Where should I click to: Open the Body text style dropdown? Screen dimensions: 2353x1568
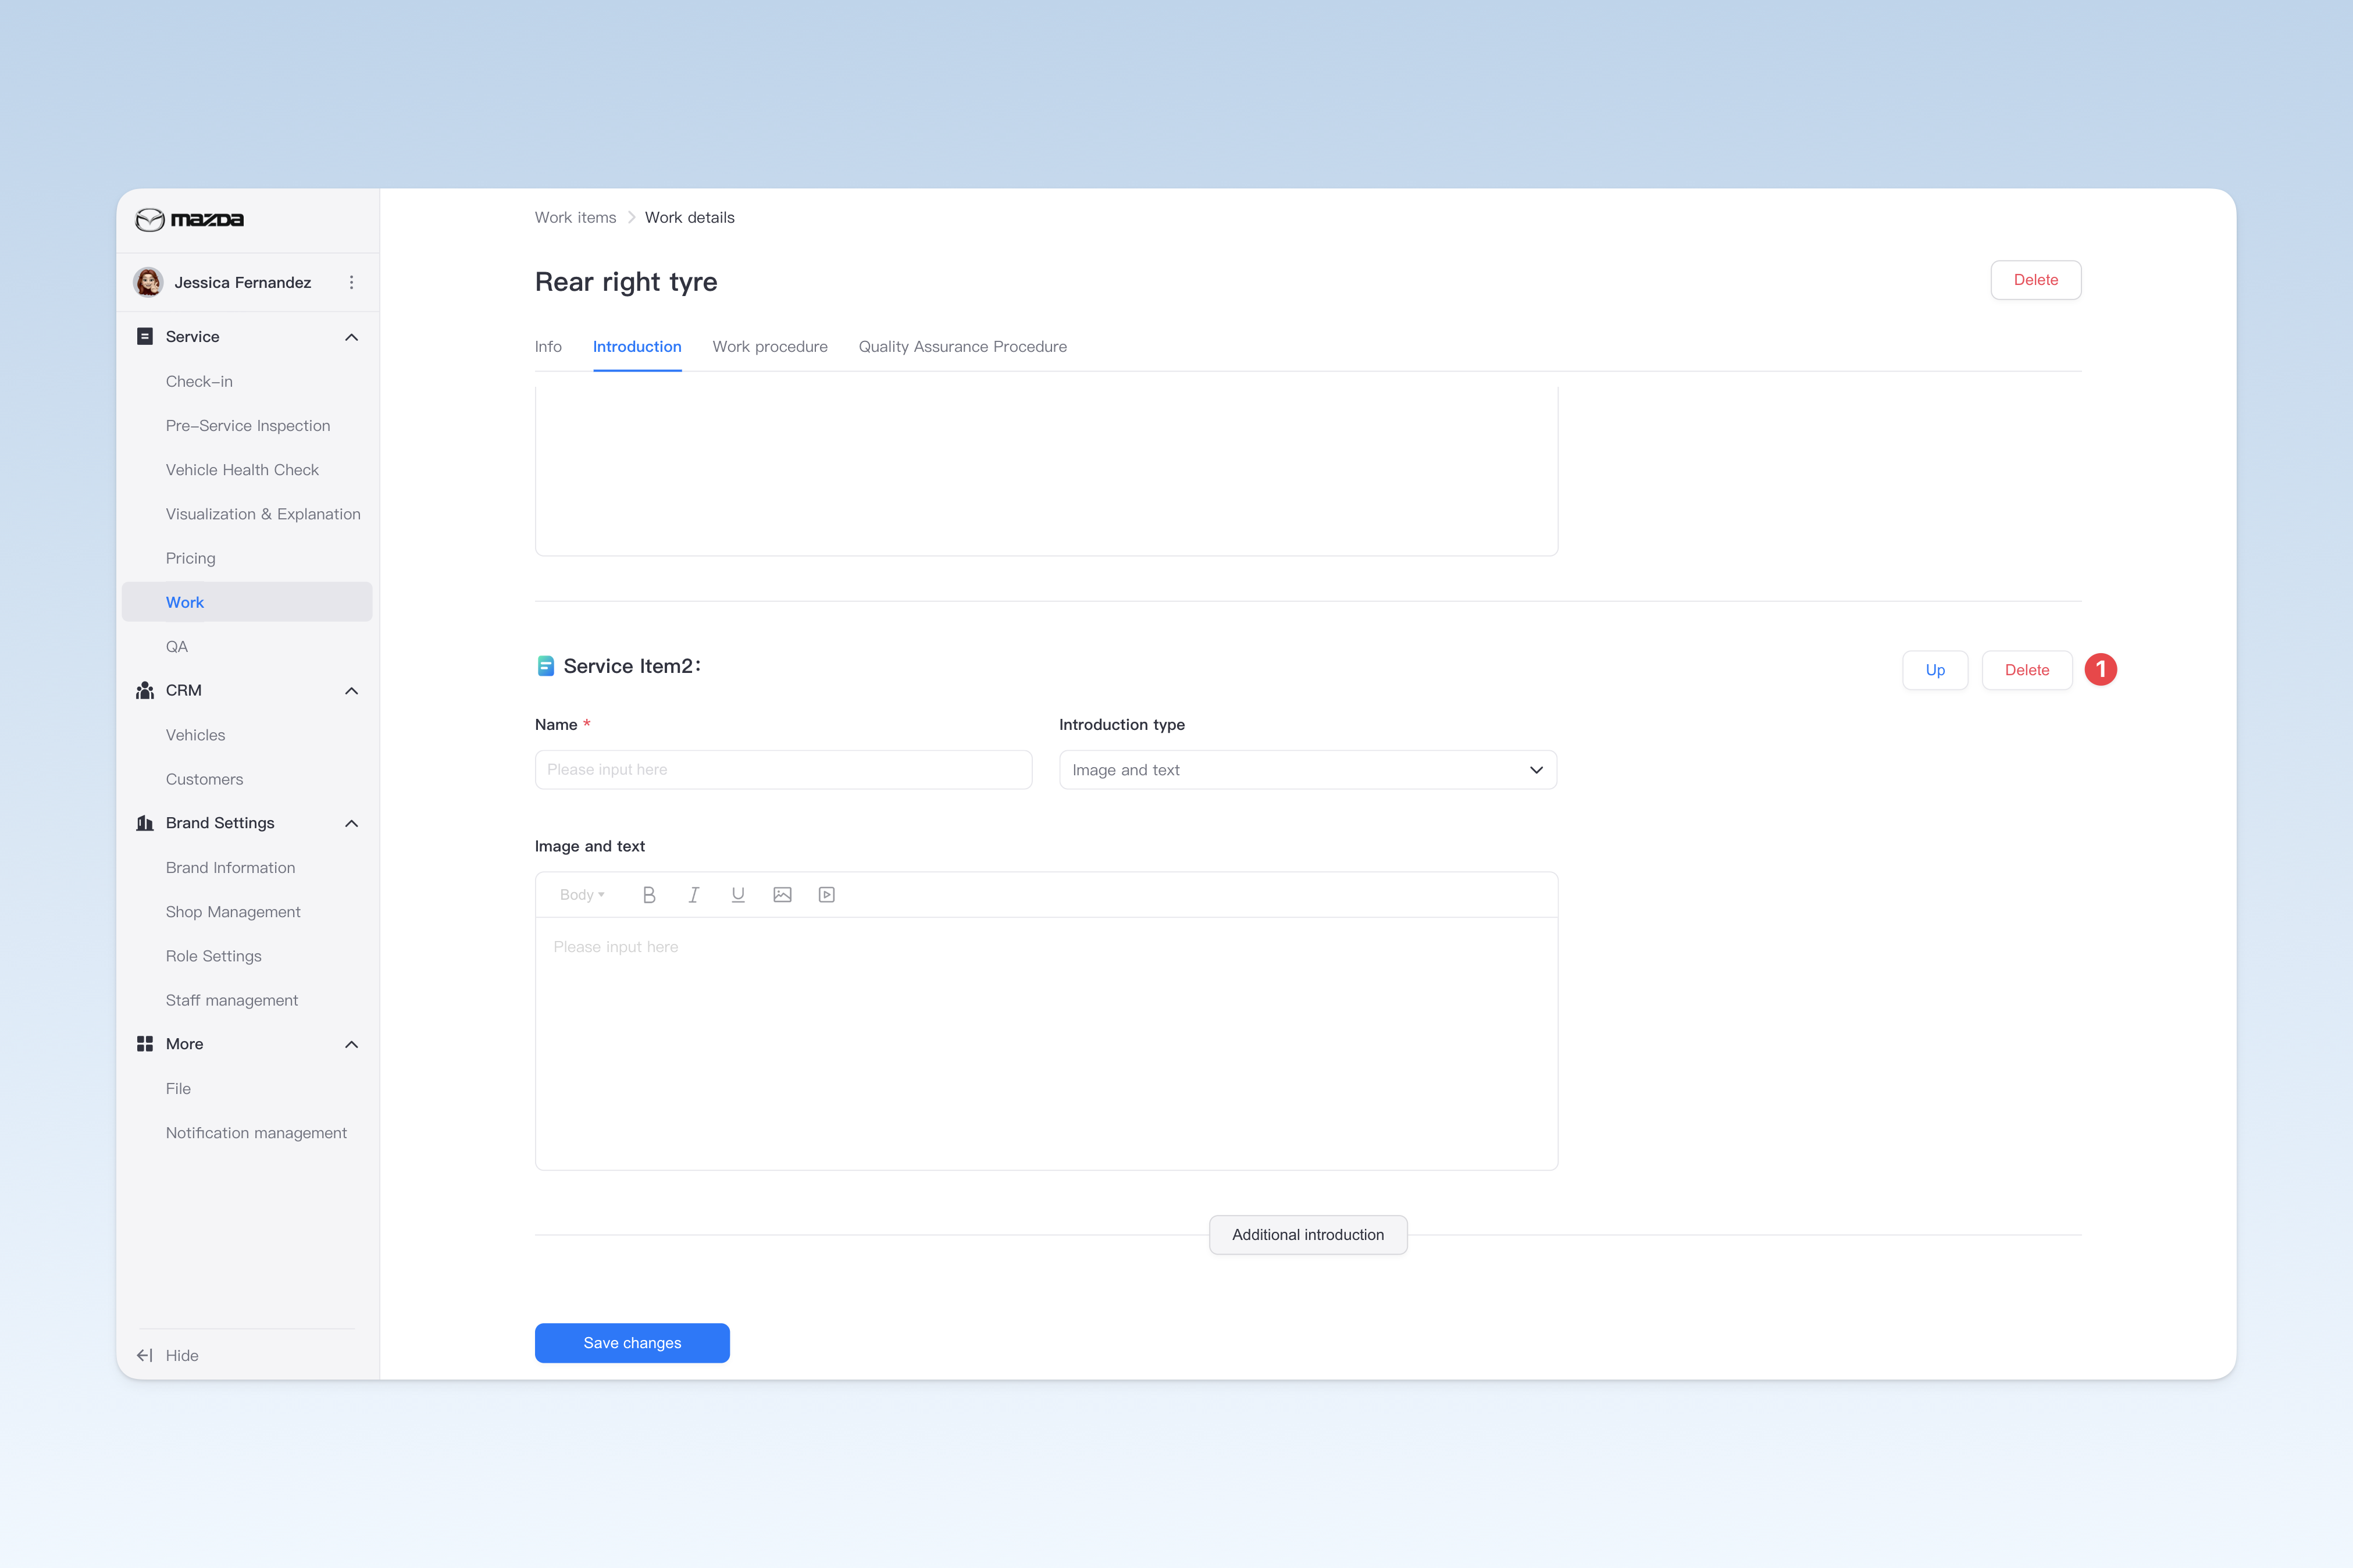pyautogui.click(x=582, y=895)
